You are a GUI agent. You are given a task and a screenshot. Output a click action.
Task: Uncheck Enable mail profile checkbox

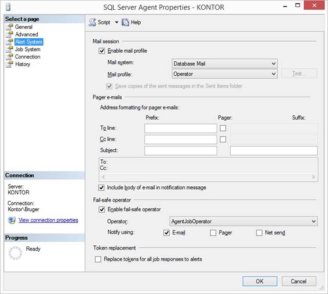pos(101,51)
